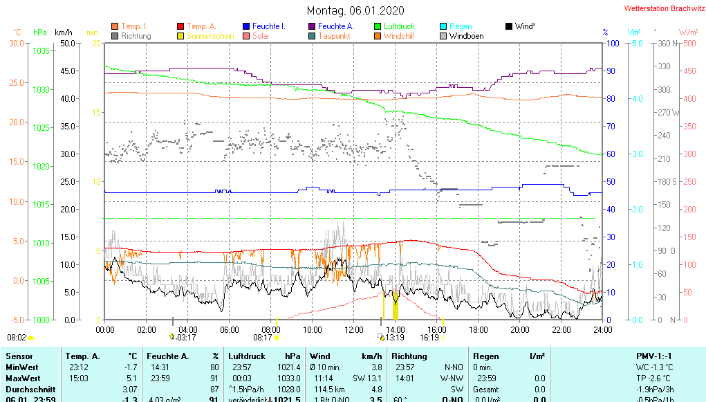Click the green Luftdruck legend swatch

tap(378, 26)
